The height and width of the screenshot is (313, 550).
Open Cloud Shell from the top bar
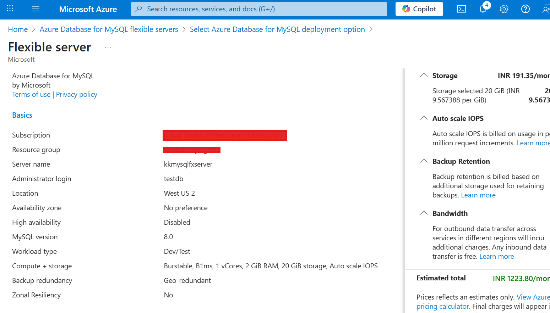pos(462,9)
